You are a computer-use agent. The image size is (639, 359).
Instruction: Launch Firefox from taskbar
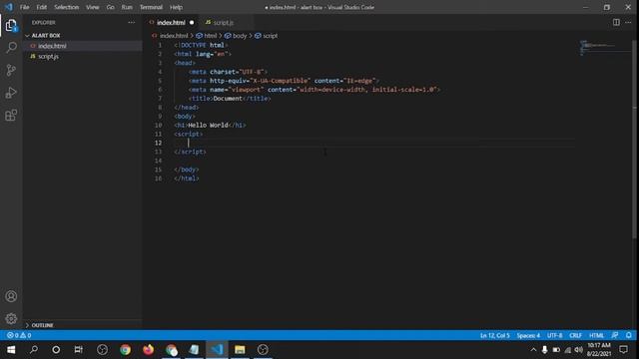pyautogui.click(x=149, y=350)
